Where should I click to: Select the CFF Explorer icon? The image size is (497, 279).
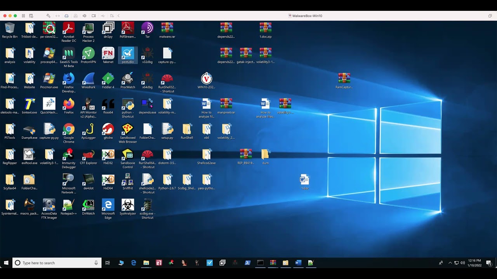pos(88,157)
